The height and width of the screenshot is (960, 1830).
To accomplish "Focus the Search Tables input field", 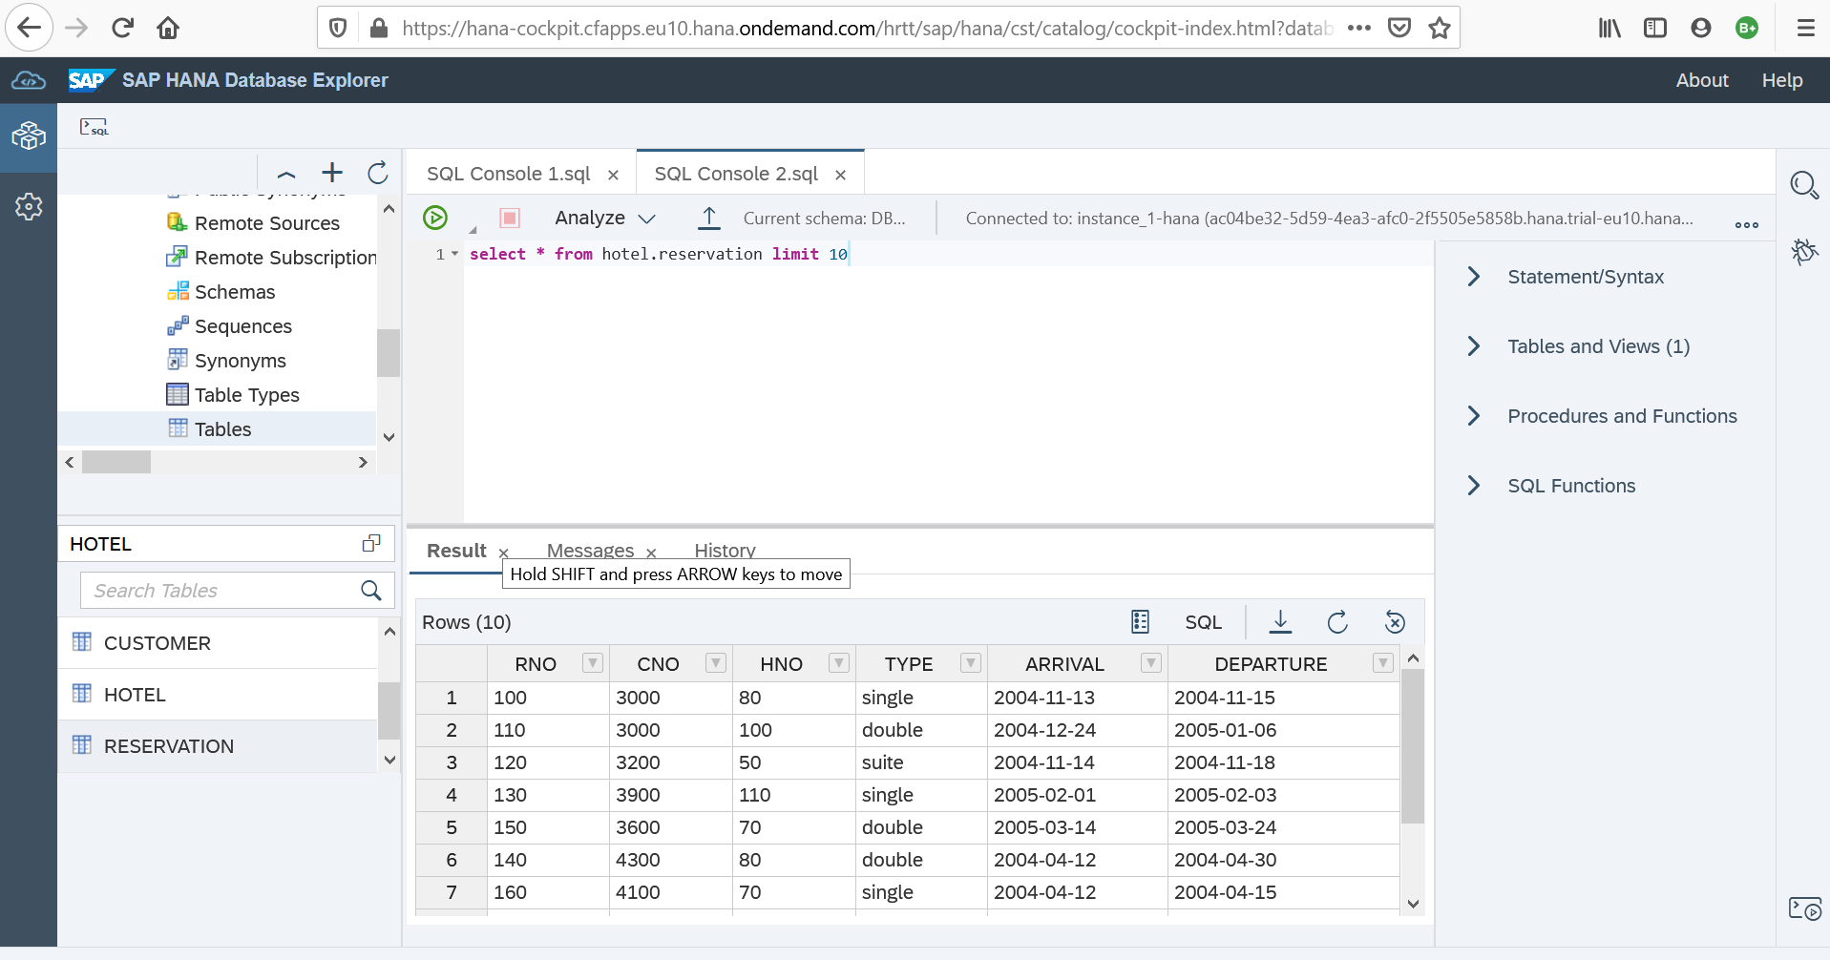I will click(221, 590).
